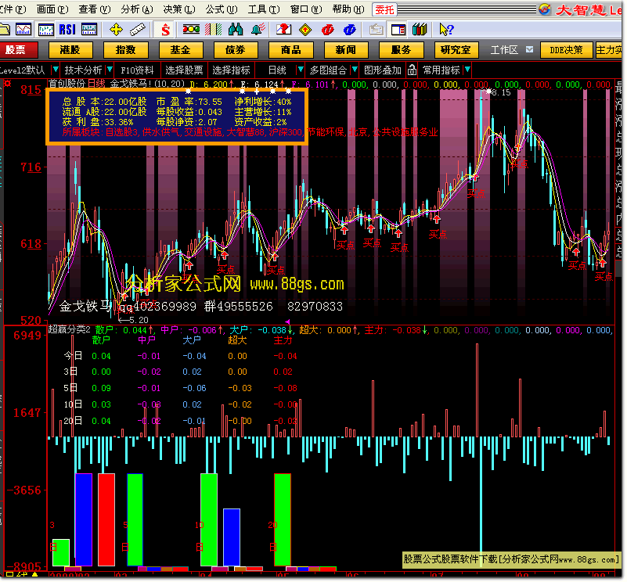This screenshot has height=582, width=627.
Task: Switch to the 基金 tab
Action: tap(181, 50)
